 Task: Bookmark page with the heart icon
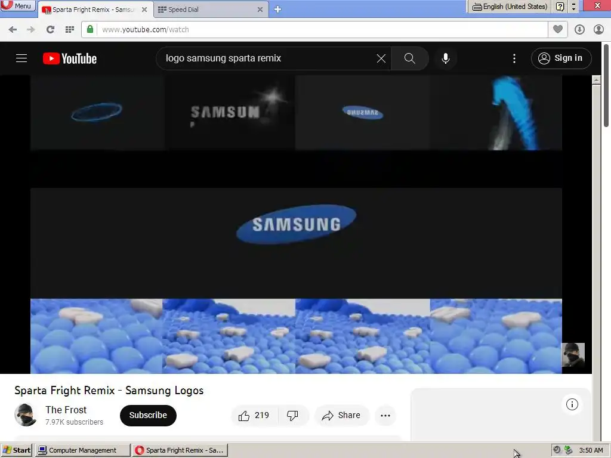point(558,30)
